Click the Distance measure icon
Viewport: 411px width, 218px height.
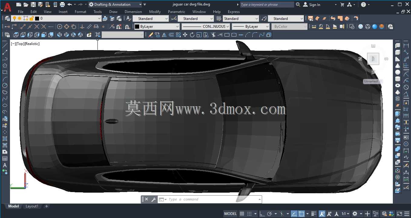(314, 27)
